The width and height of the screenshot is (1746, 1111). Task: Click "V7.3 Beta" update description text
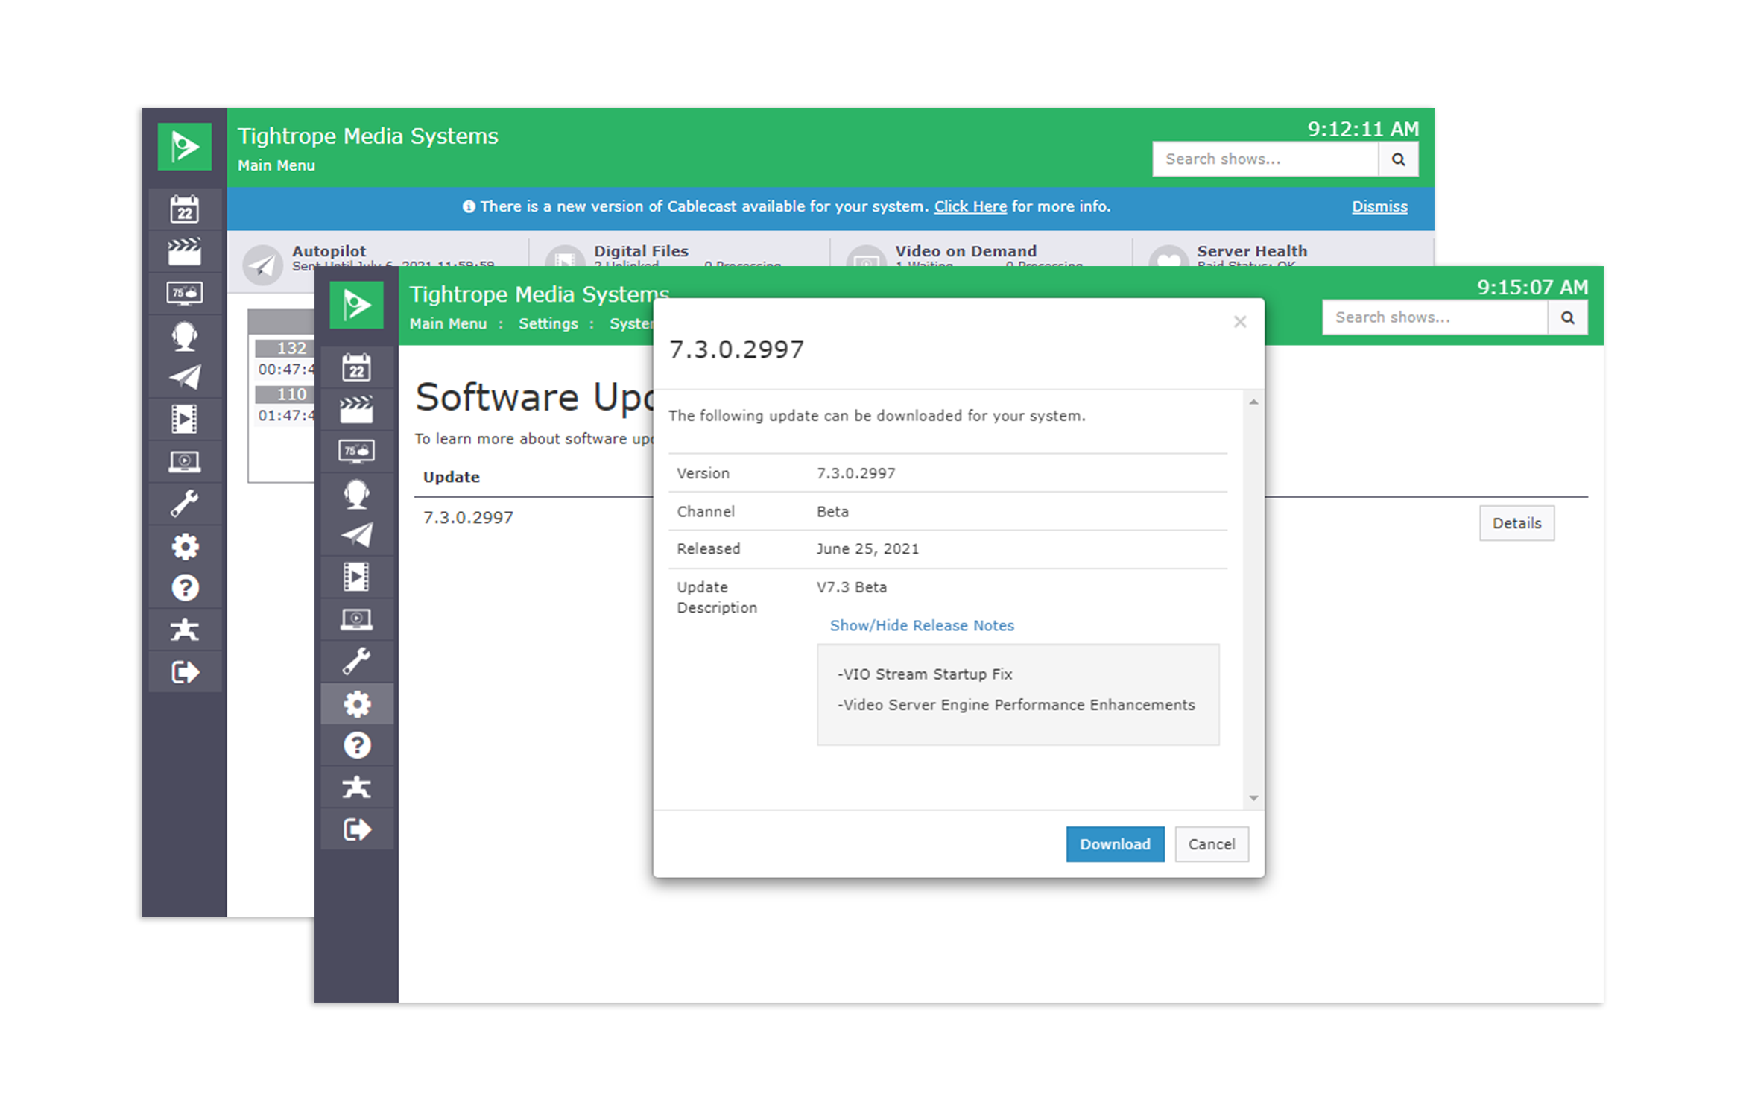(x=852, y=587)
